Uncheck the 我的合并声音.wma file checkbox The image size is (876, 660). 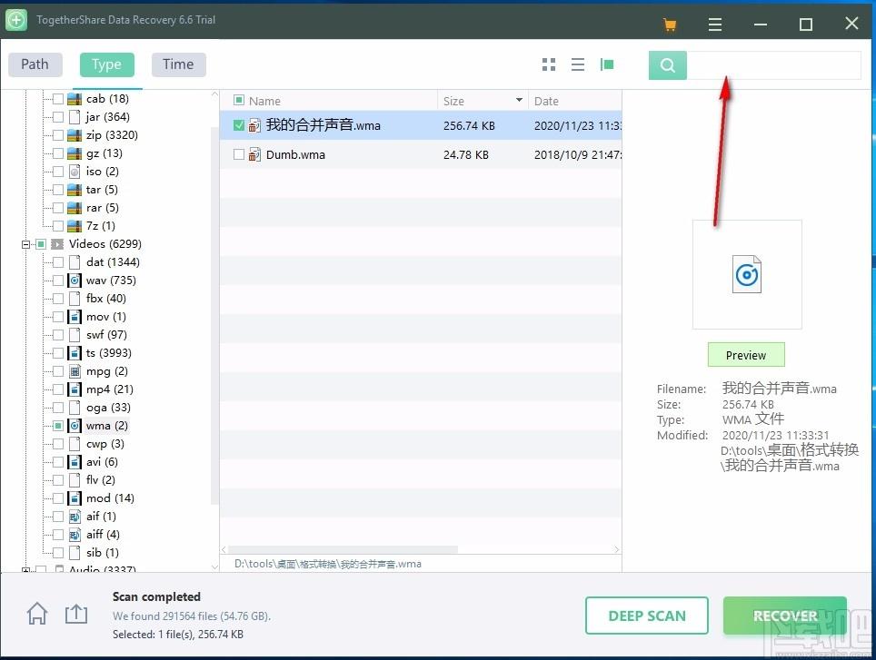click(239, 125)
